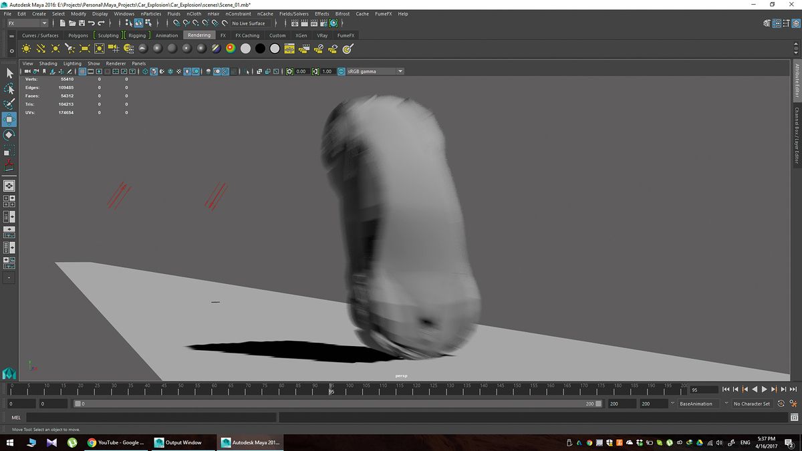Open the Paint Effects tool from the shelf
Viewport: 802px width, 451px height.
coord(346,48)
